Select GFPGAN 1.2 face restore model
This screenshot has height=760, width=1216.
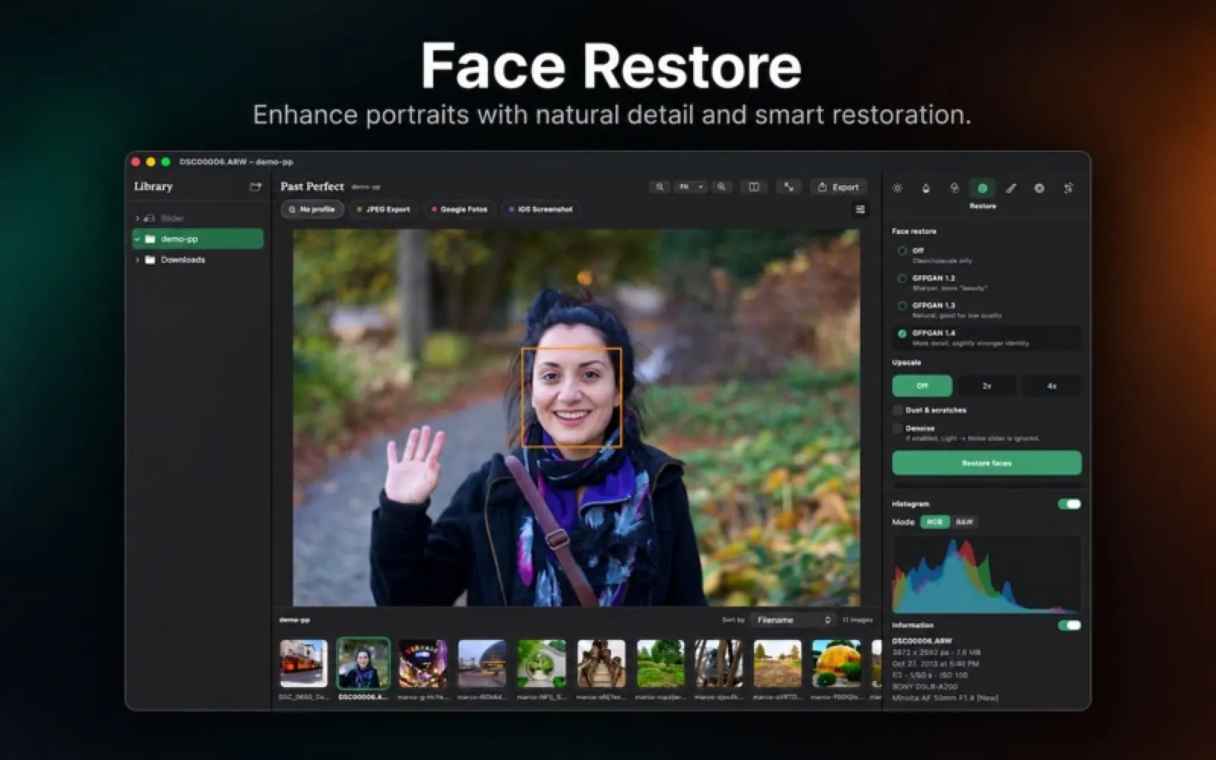[902, 278]
